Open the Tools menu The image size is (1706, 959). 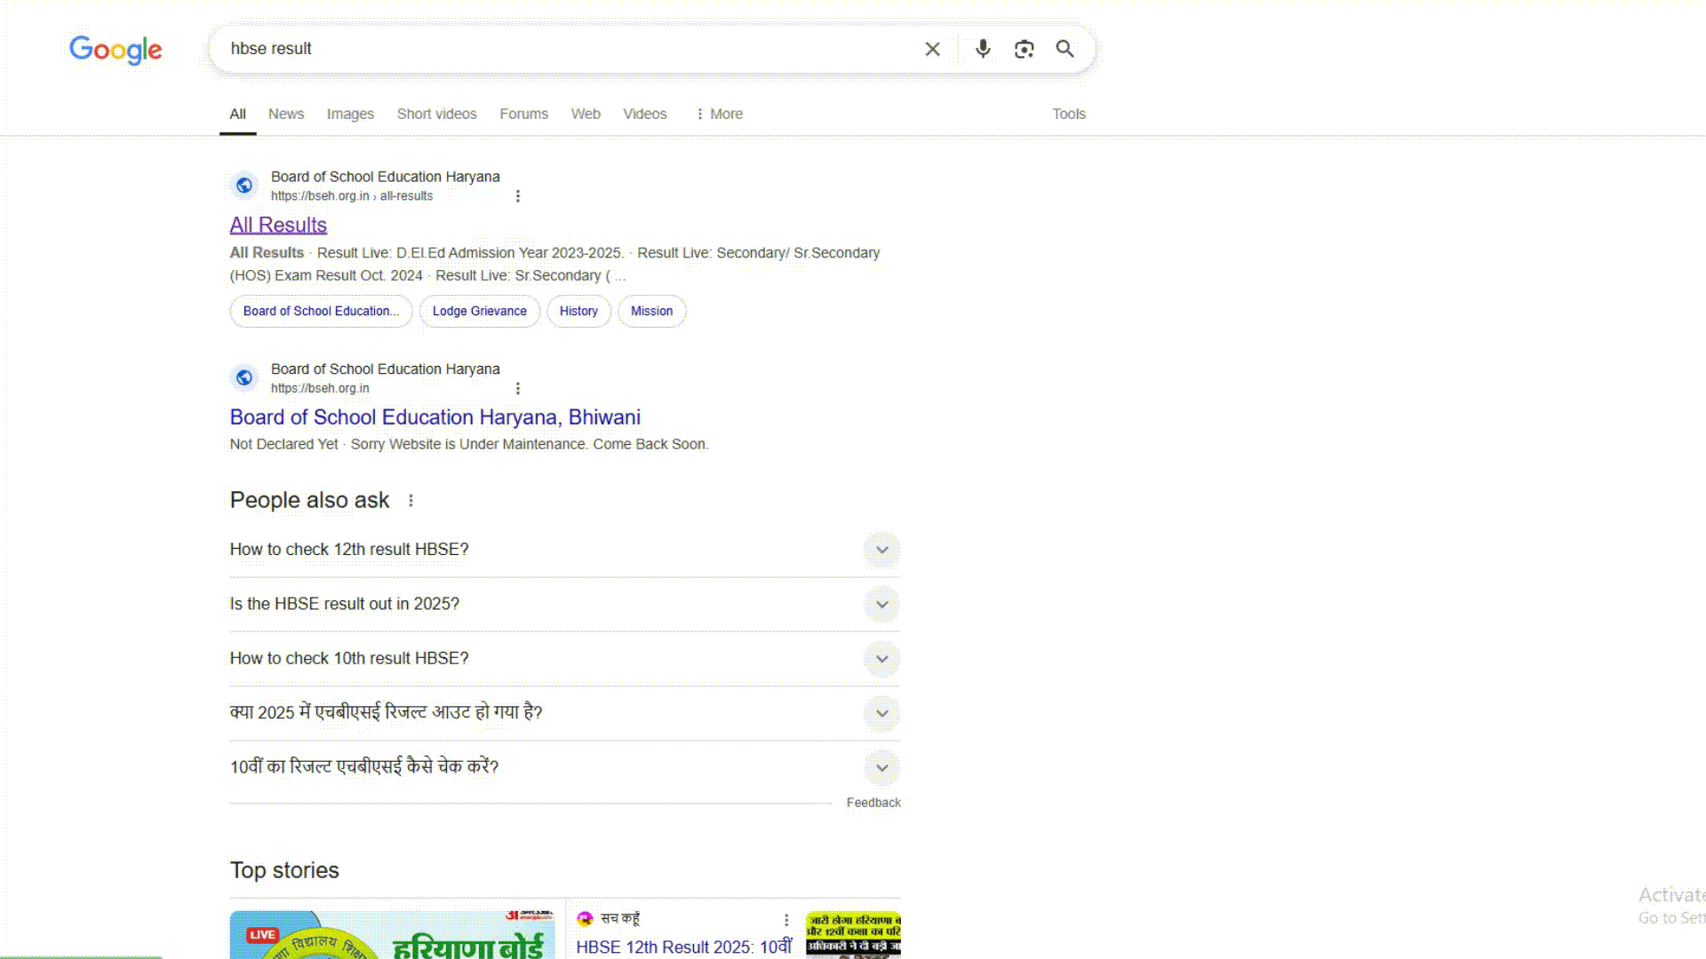(x=1069, y=114)
